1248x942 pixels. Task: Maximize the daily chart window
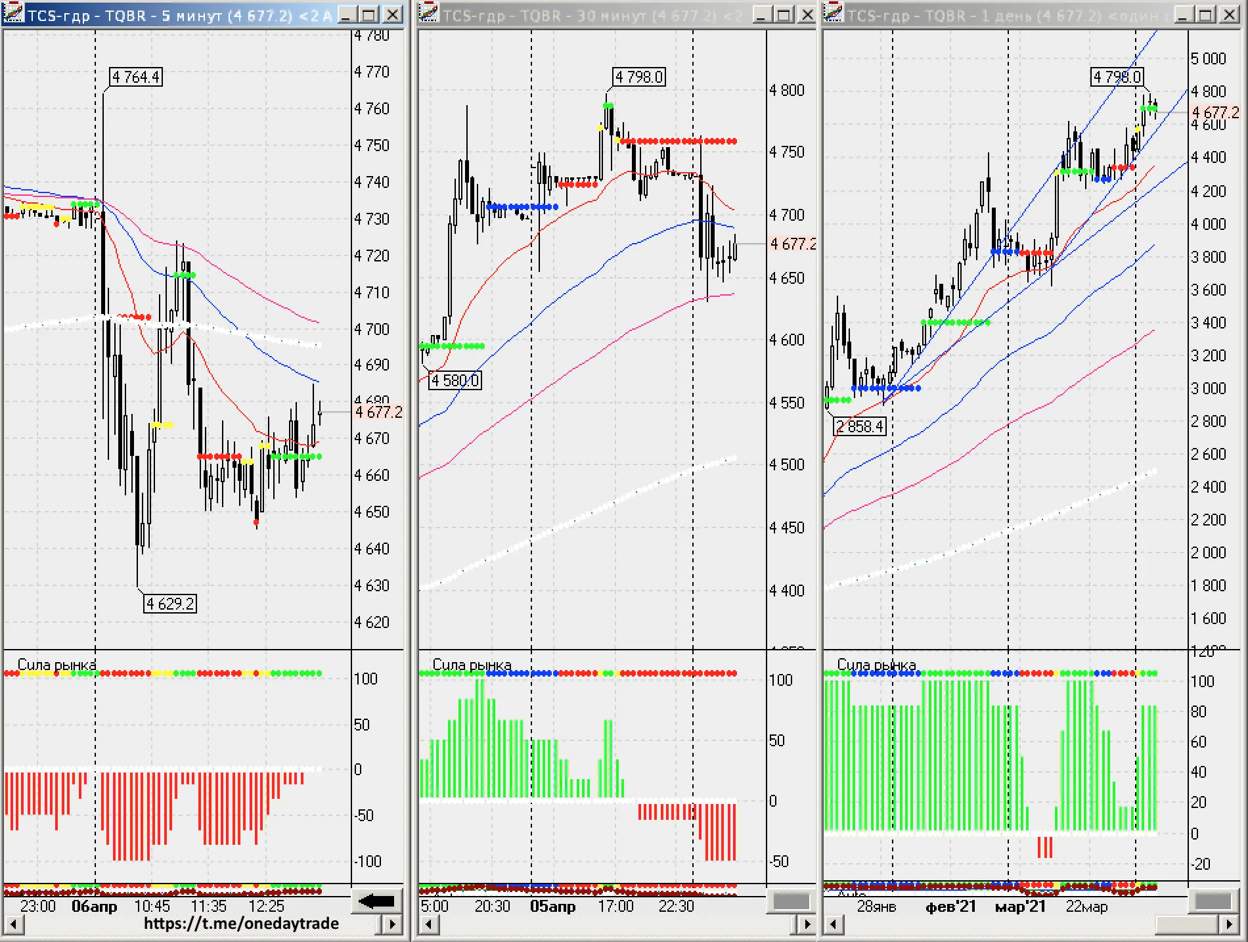tap(1206, 14)
